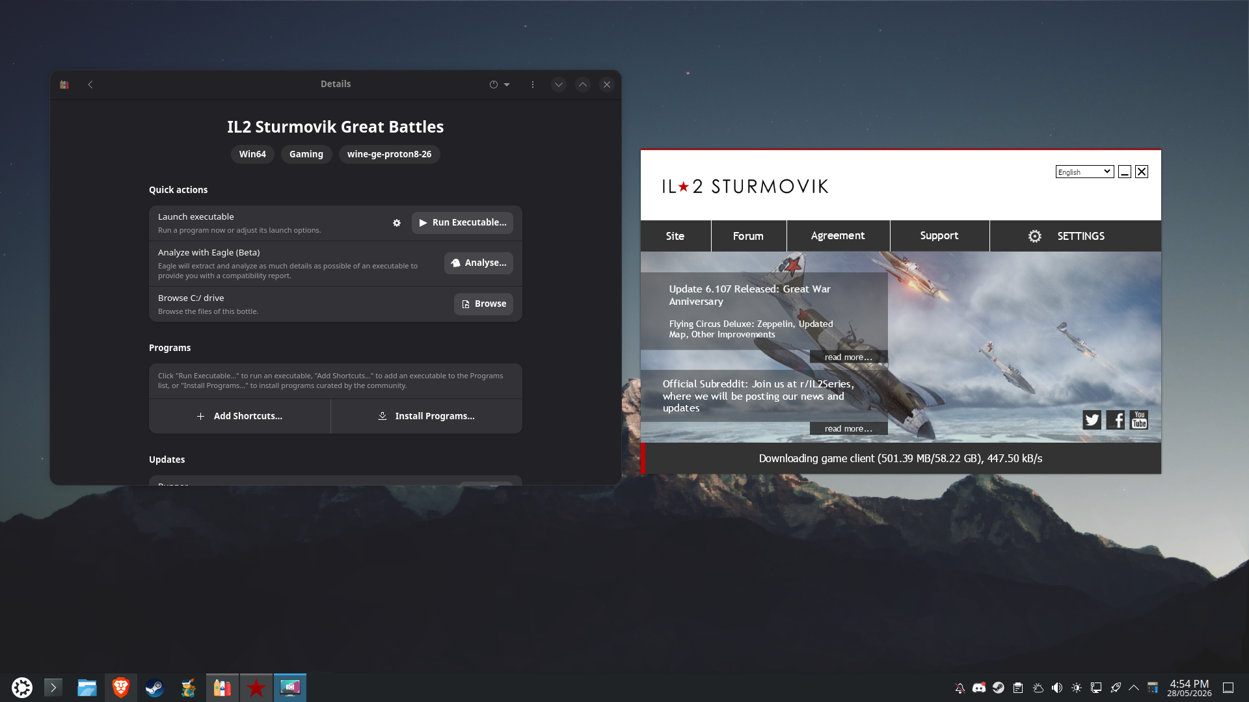Viewport: 1249px width, 702px height.
Task: Switch to Bottles in the taskbar
Action: click(x=222, y=688)
